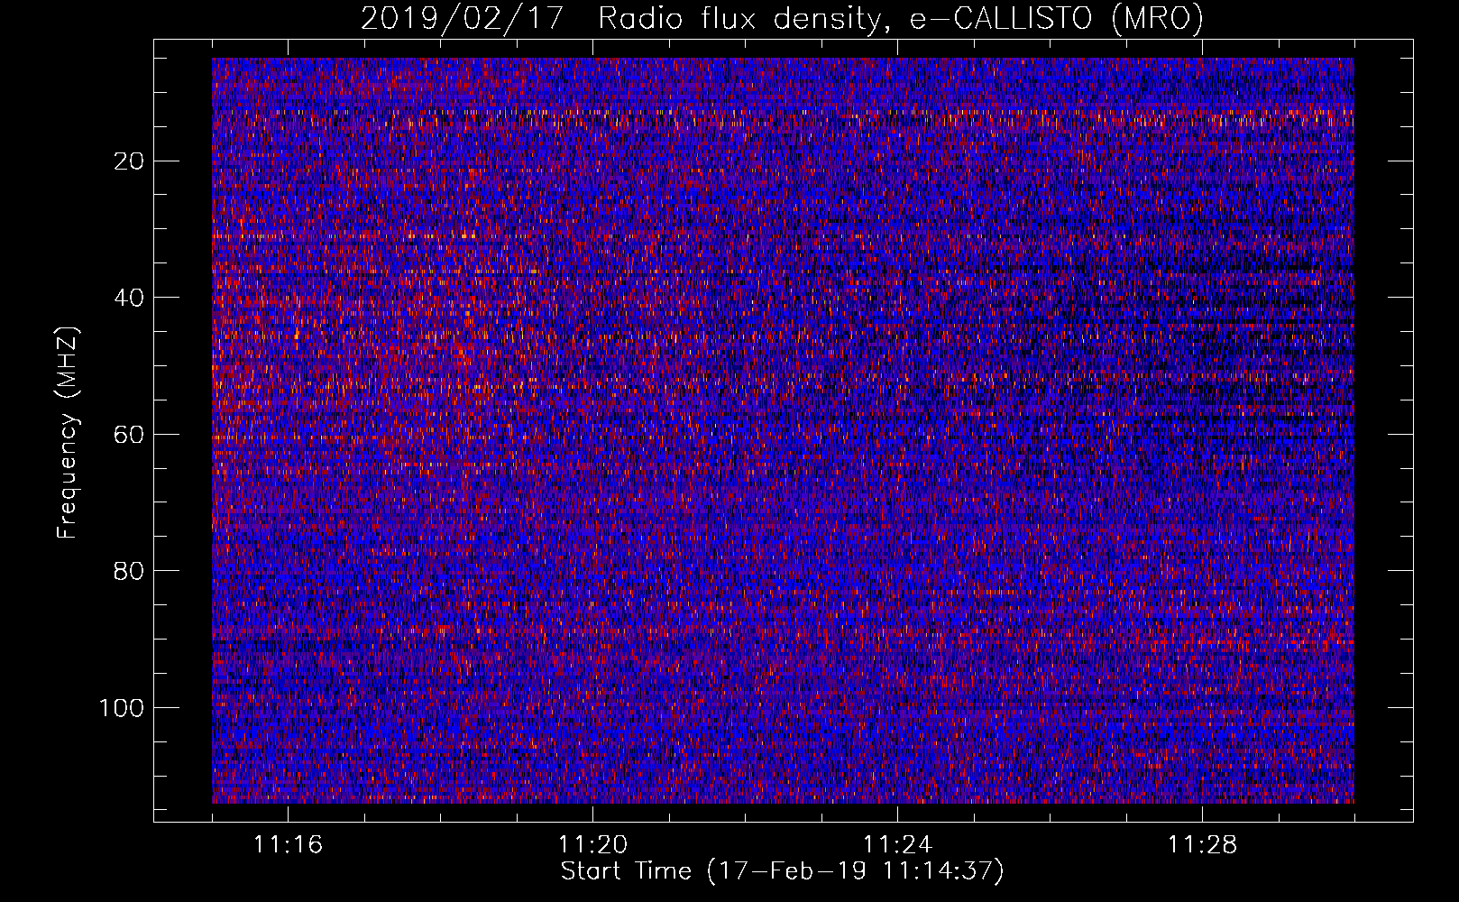This screenshot has width=1459, height=902.
Task: Click the '80' frequency tick label
Action: (129, 571)
